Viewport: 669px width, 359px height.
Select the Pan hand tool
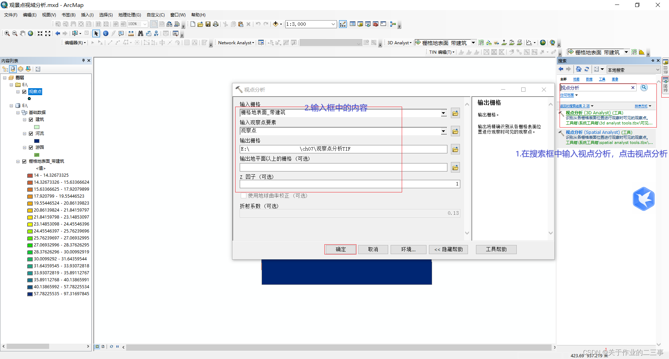pos(23,33)
